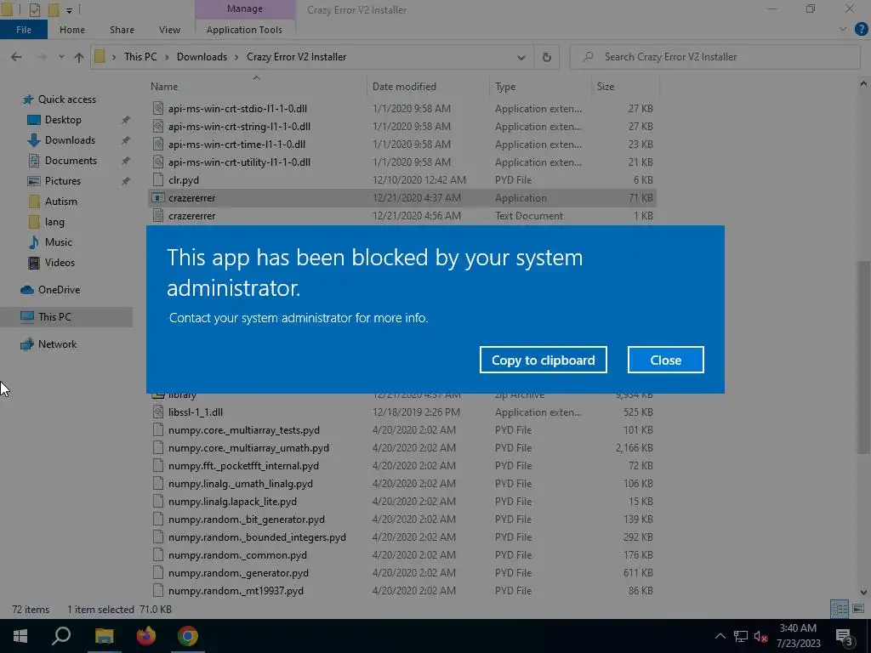This screenshot has height=653, width=871.
Task: Select the libssl-1_1.dll file icon
Action: click(x=158, y=412)
